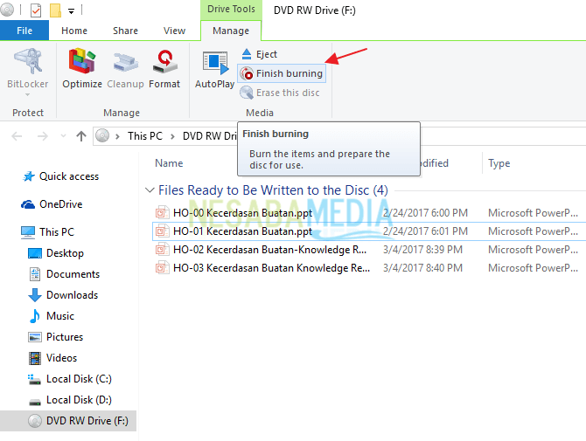Expand the chevron after This PC

[x=172, y=136]
